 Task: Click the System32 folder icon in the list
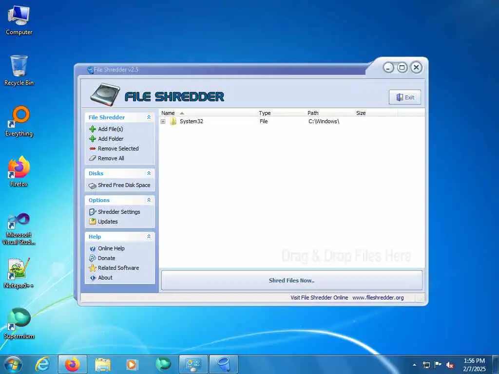(173, 121)
